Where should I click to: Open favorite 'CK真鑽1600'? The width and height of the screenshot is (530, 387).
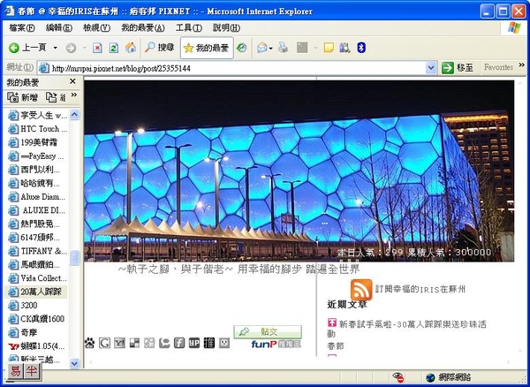[x=36, y=319]
